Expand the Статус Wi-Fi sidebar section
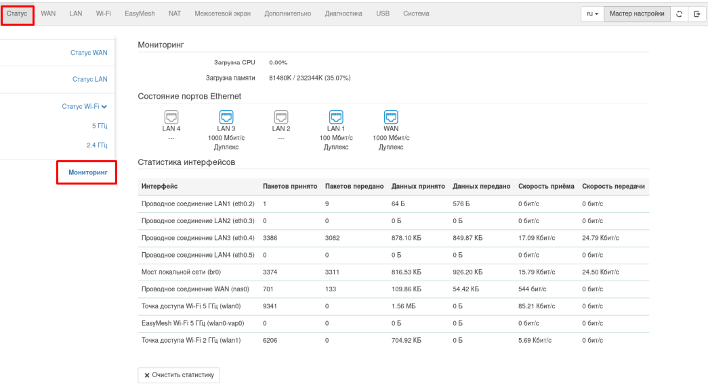This screenshot has height=386, width=708. point(84,106)
